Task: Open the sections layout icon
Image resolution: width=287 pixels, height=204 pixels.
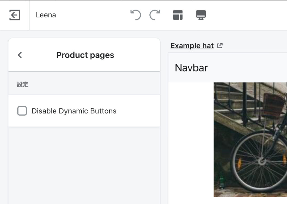Action: coord(178,15)
